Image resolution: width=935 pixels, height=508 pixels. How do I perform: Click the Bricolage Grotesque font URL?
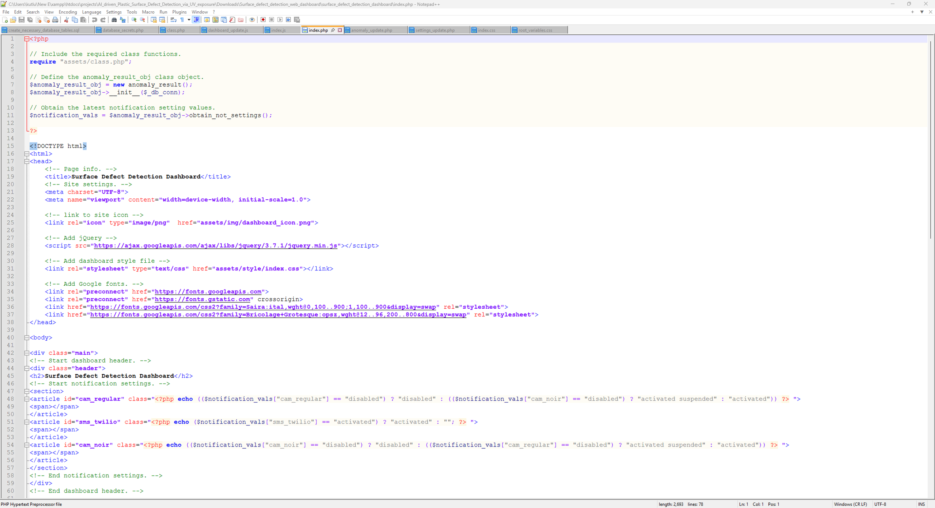pos(278,315)
